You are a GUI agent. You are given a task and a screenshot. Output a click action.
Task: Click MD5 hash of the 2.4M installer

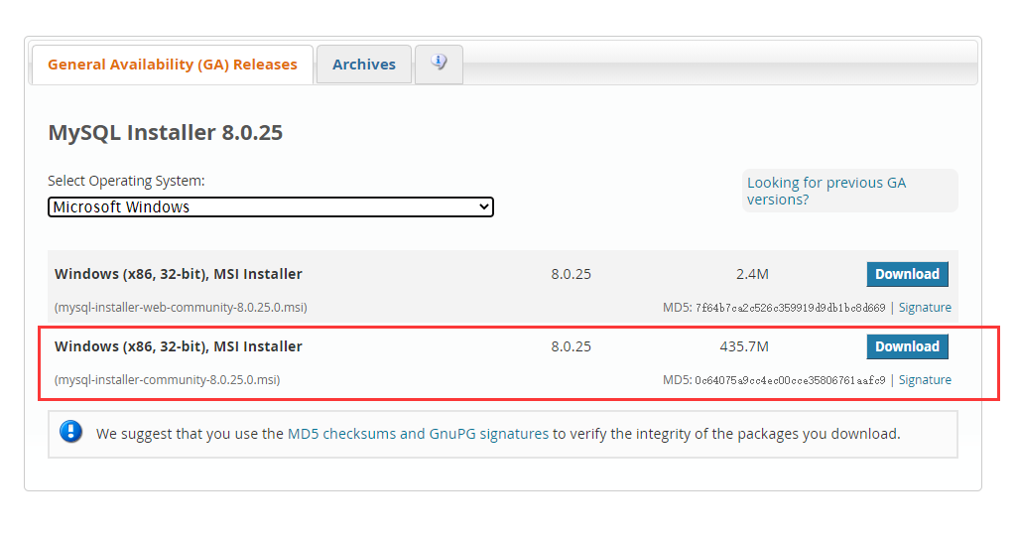[x=790, y=308]
